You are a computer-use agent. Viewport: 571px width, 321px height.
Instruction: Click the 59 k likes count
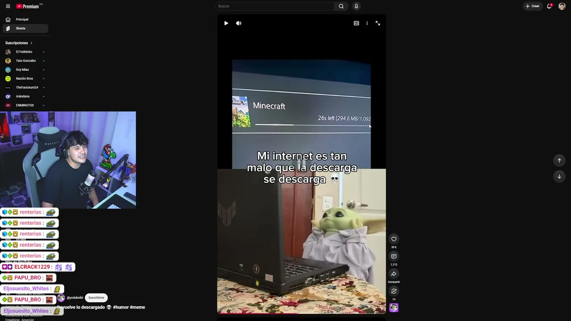coord(394,247)
